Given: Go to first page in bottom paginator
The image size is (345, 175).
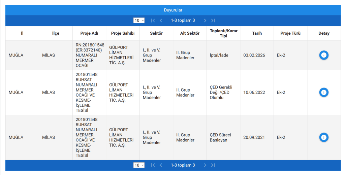Looking at the screenshot, I should [153, 165].
